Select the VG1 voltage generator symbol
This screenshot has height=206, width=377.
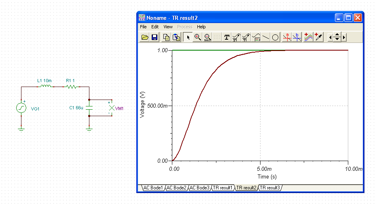pos(21,108)
